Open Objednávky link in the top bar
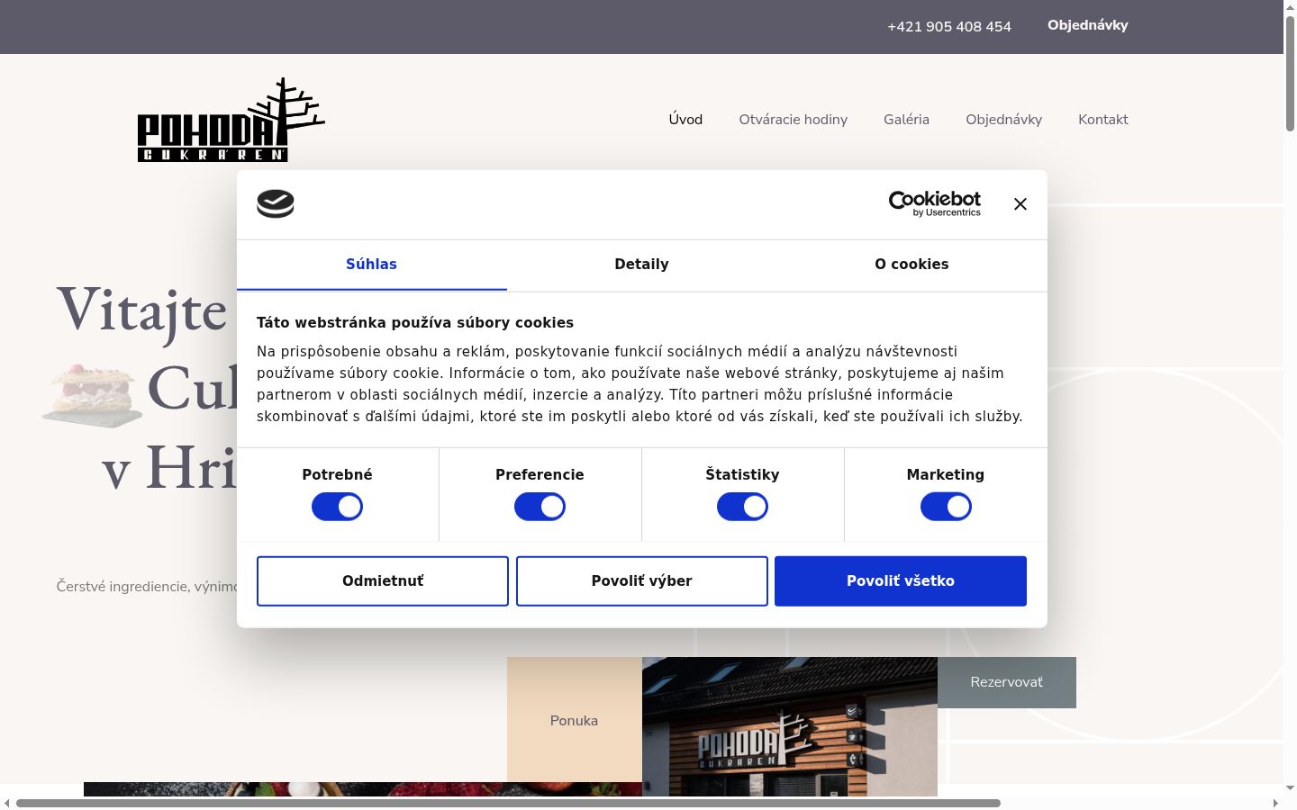Viewport: 1297px width, 810px height. (1088, 25)
